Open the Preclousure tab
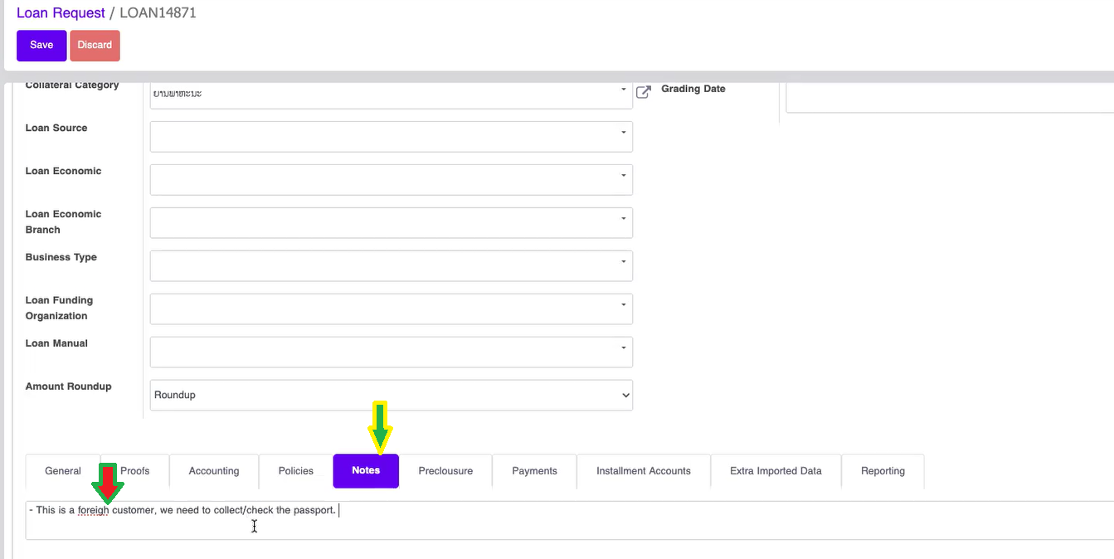The height and width of the screenshot is (559, 1114). pyautogui.click(x=445, y=471)
